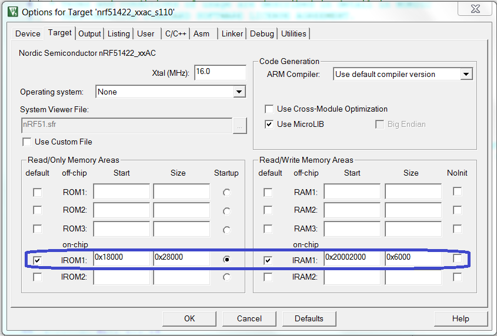Open the Listing tab
The height and width of the screenshot is (336, 497).
point(119,33)
